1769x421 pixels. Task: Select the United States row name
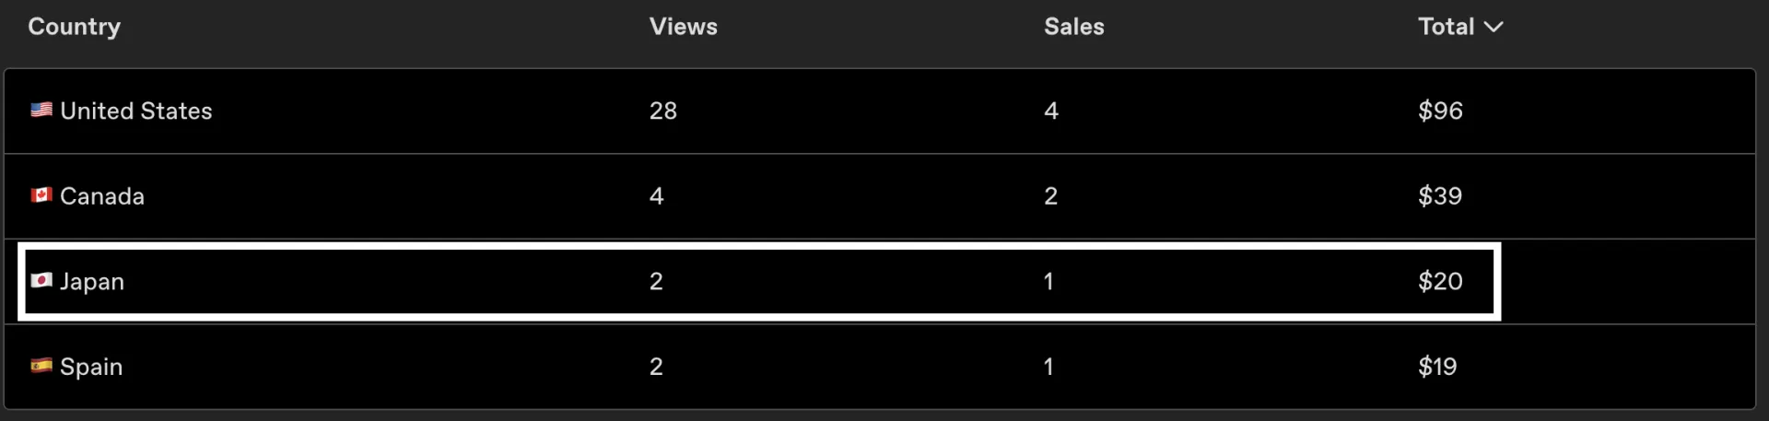136,111
